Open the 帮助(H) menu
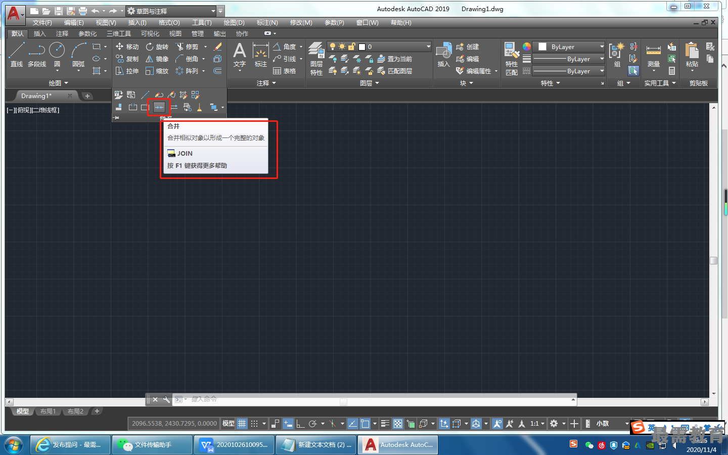 coord(401,23)
